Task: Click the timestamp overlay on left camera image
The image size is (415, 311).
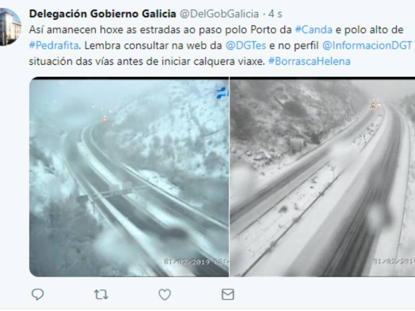Action: click(x=196, y=262)
